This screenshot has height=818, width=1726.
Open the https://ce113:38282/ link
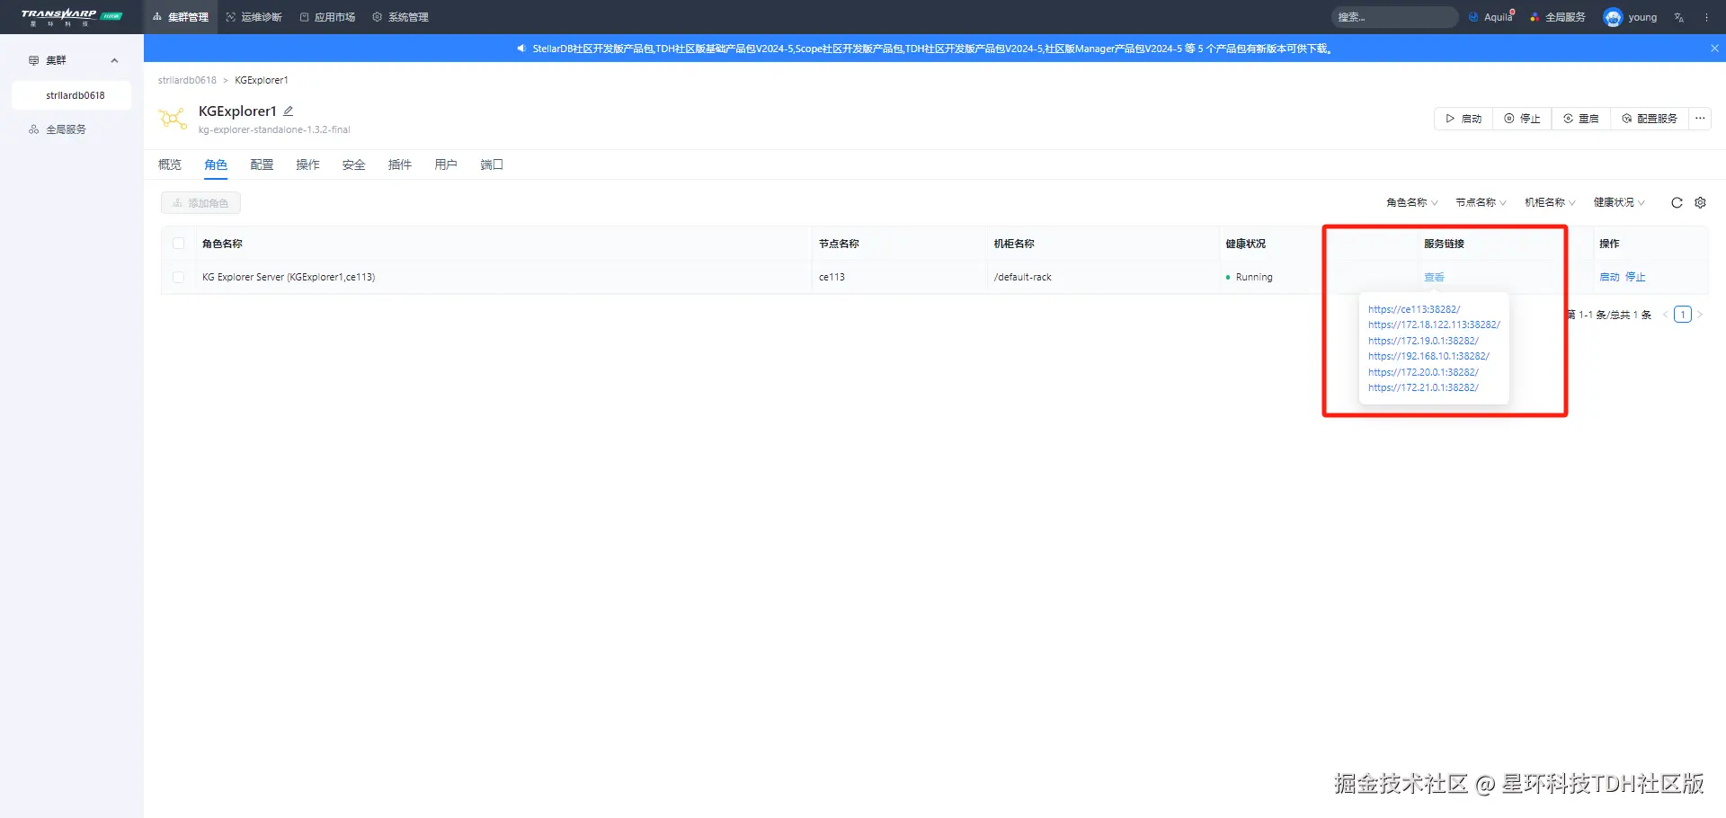(1414, 309)
